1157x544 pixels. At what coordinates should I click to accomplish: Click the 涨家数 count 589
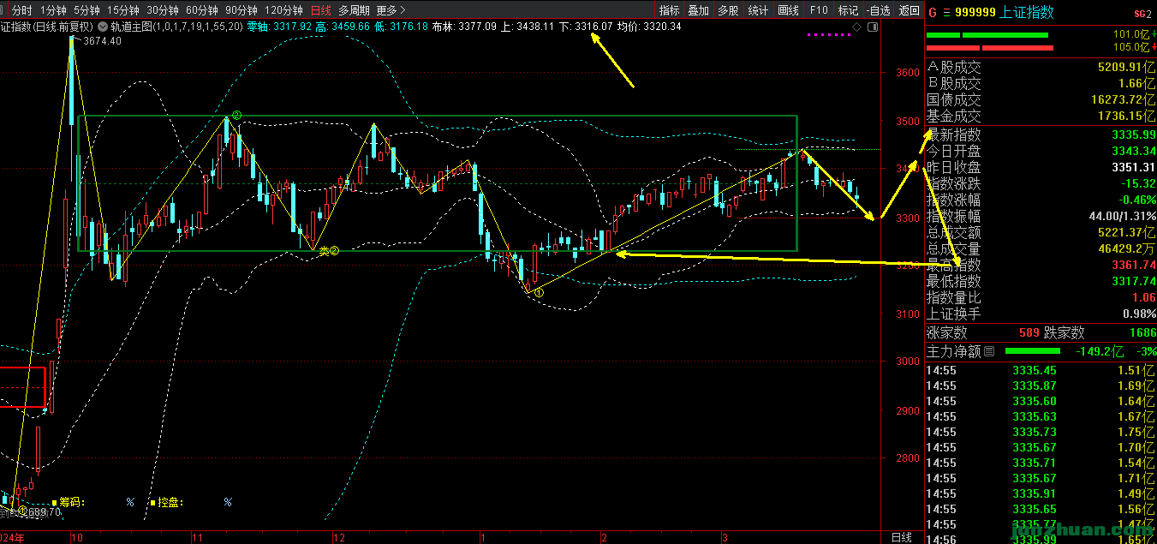tap(1029, 332)
